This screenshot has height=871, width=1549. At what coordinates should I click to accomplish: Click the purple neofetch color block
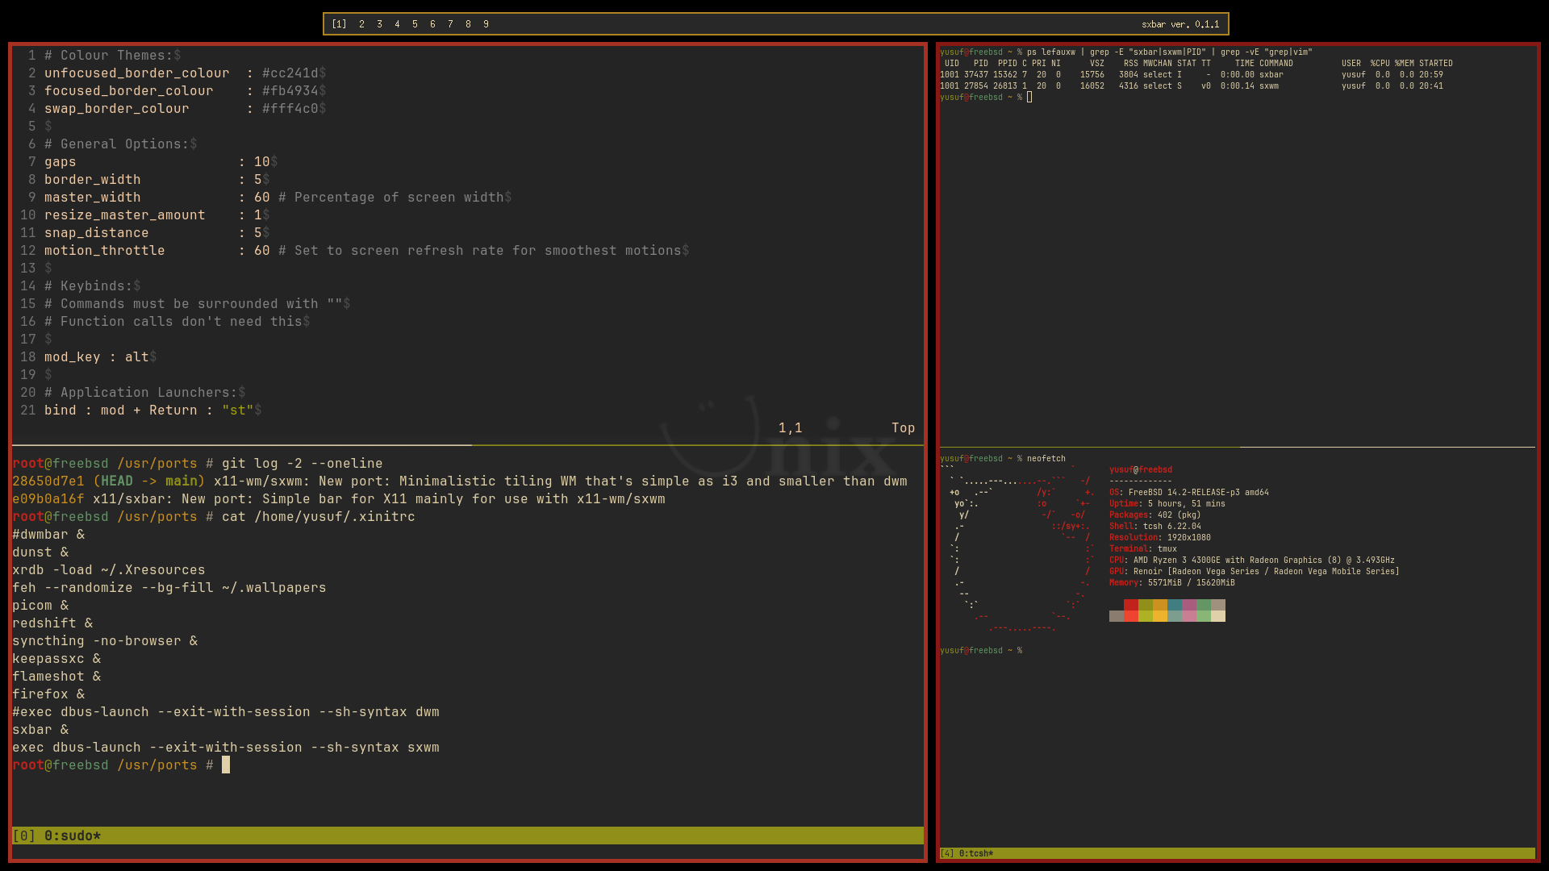click(1189, 605)
